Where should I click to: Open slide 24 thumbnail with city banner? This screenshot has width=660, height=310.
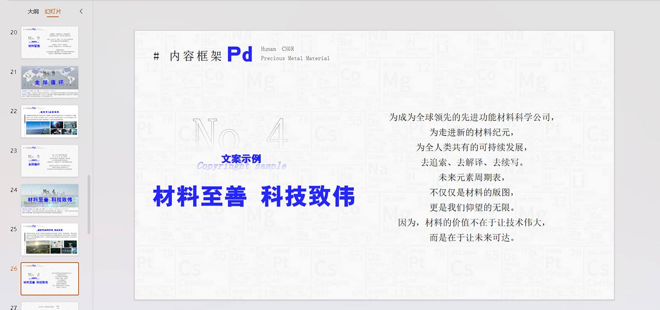pyautogui.click(x=49, y=200)
